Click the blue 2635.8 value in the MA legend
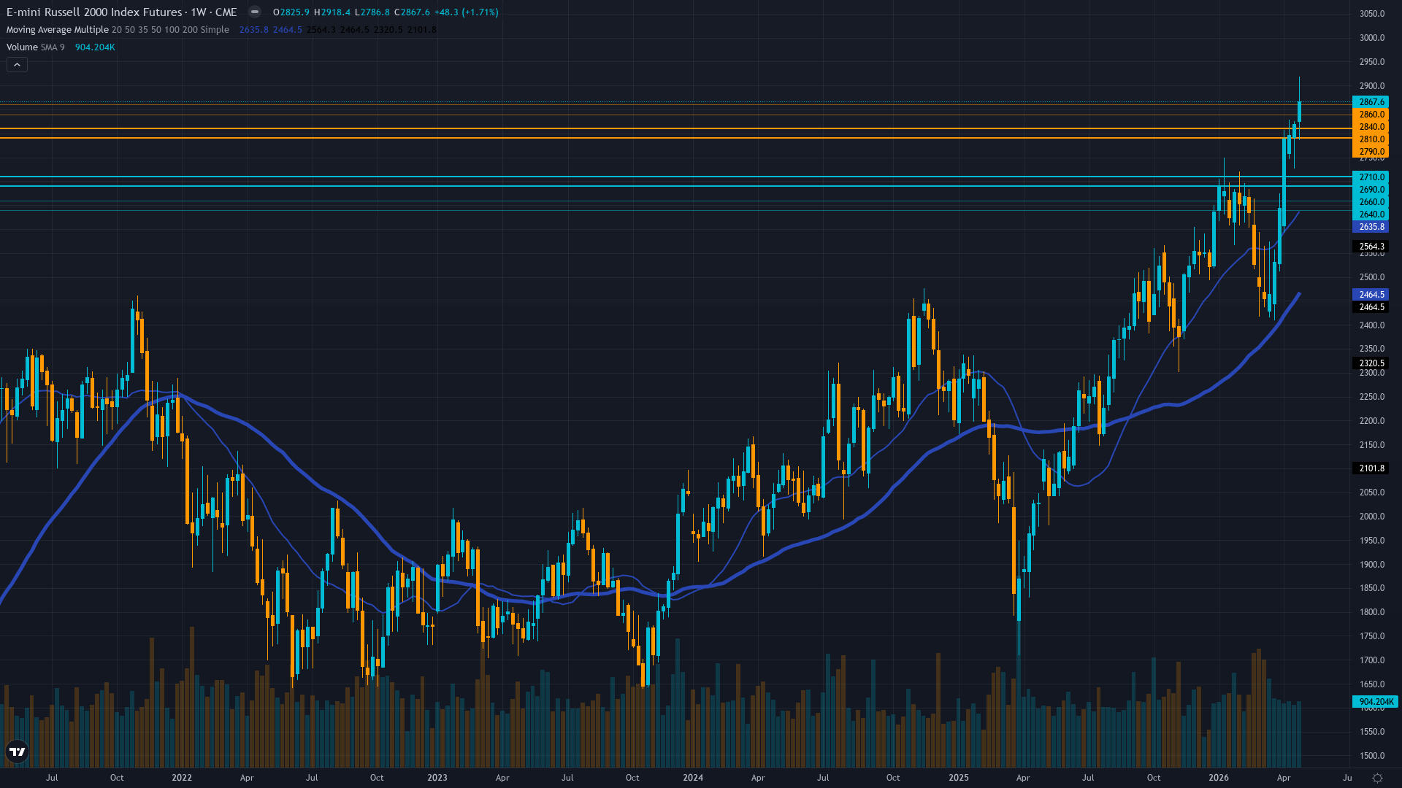The width and height of the screenshot is (1402, 788). click(254, 30)
